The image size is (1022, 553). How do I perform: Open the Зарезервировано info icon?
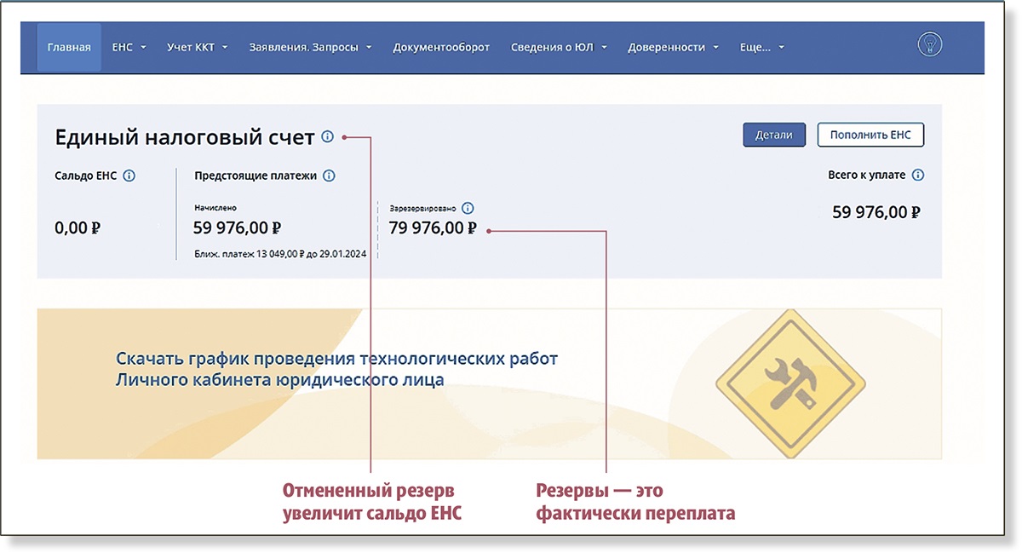(468, 208)
